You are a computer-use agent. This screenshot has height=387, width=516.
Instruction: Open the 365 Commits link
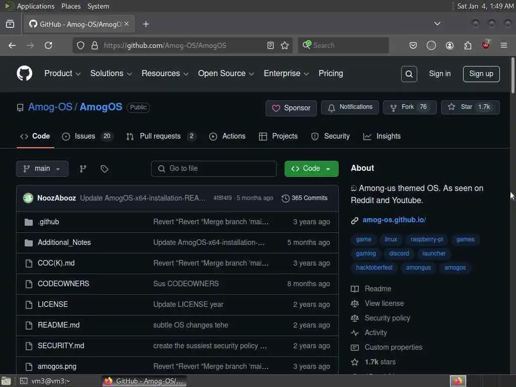coord(304,198)
